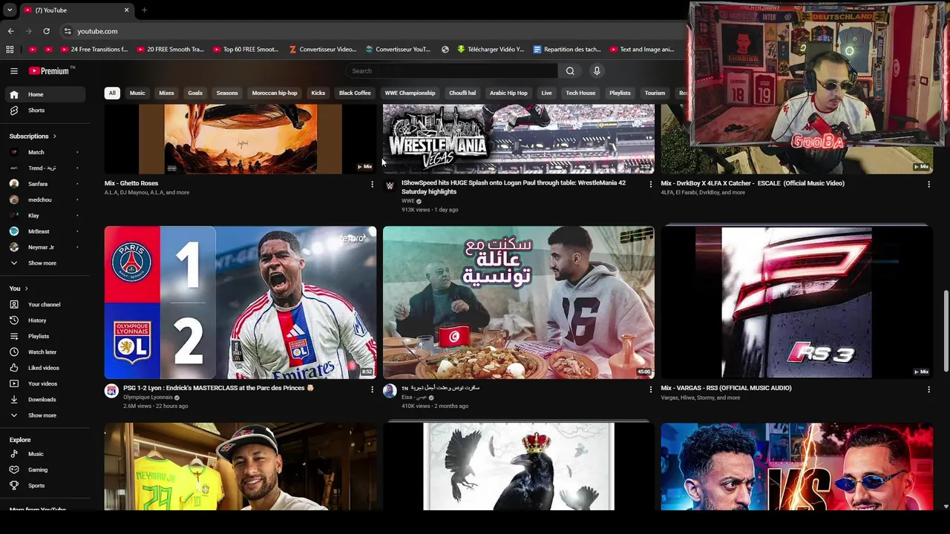Go back in browser history
This screenshot has height=534, width=950.
pyautogui.click(x=10, y=31)
